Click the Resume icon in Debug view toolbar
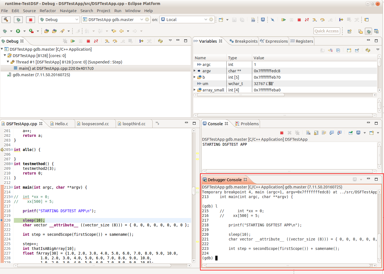The width and height of the screenshot is (384, 274). click(73, 41)
